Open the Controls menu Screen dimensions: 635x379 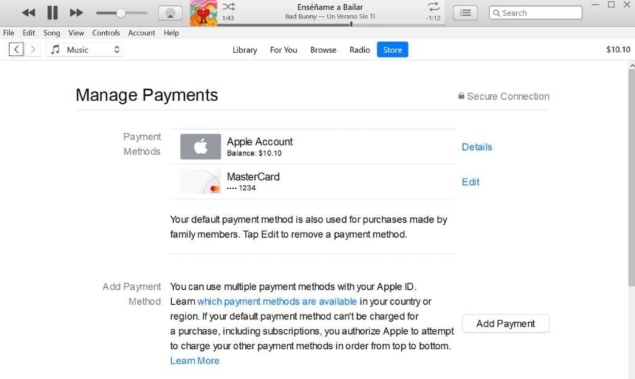tap(106, 33)
